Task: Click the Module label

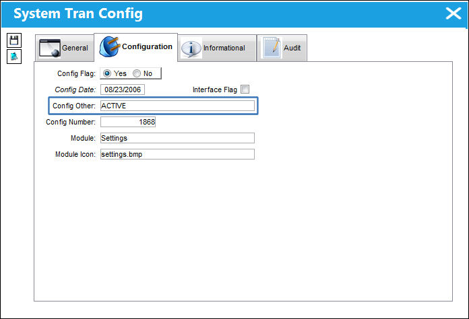Action: (x=83, y=138)
